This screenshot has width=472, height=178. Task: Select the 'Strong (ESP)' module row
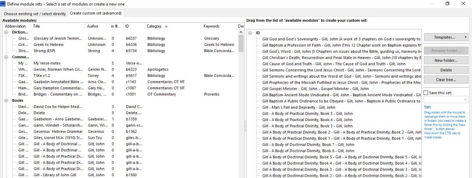[120, 51]
